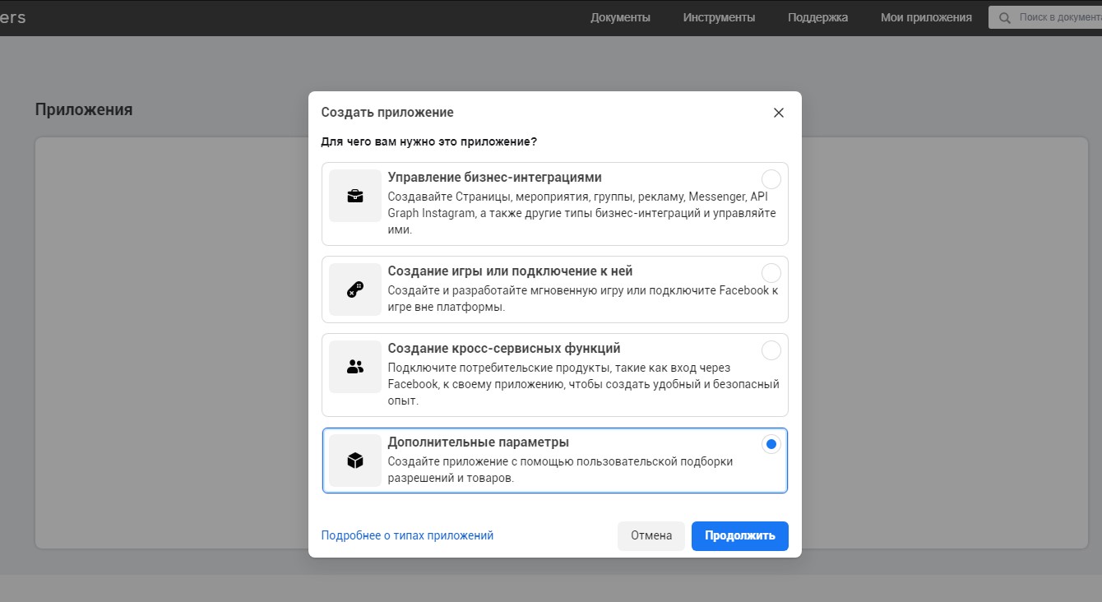Viewport: 1102px width, 602px height.
Task: Open Подробнее о типах приложений link
Action: pyautogui.click(x=407, y=535)
